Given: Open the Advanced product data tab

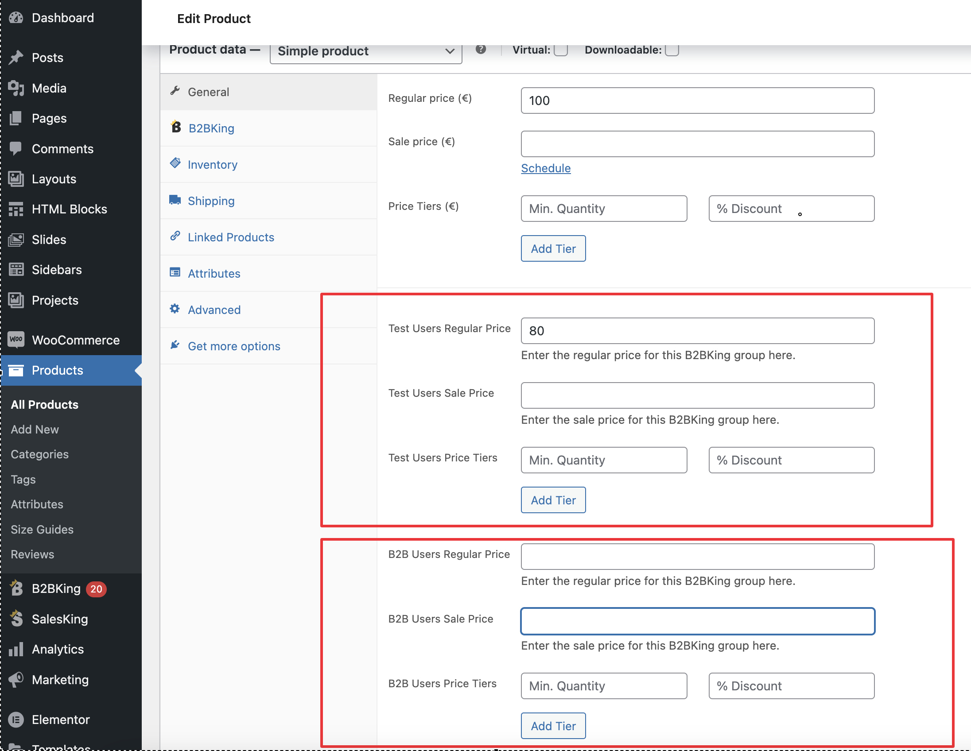Looking at the screenshot, I should 268,310.
